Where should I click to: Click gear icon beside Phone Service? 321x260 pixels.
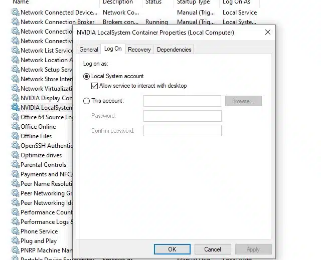point(16,231)
